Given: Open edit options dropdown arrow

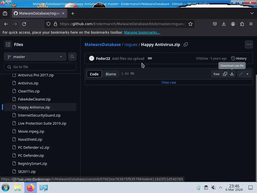Looking at the screenshot, I should tap(247, 74).
